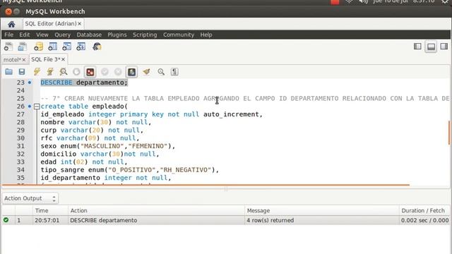452x254 pixels.
Task: Create a new schema icon
Action: click(x=38, y=47)
